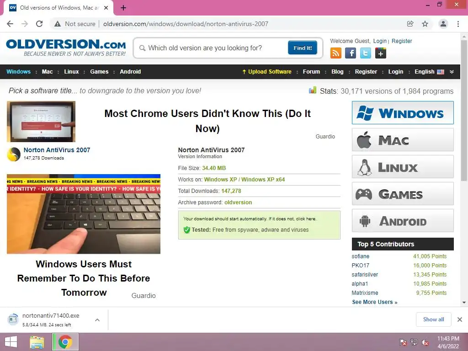Open contributor PKO17's profile
Image resolution: width=468 pixels, height=351 pixels.
click(360, 266)
